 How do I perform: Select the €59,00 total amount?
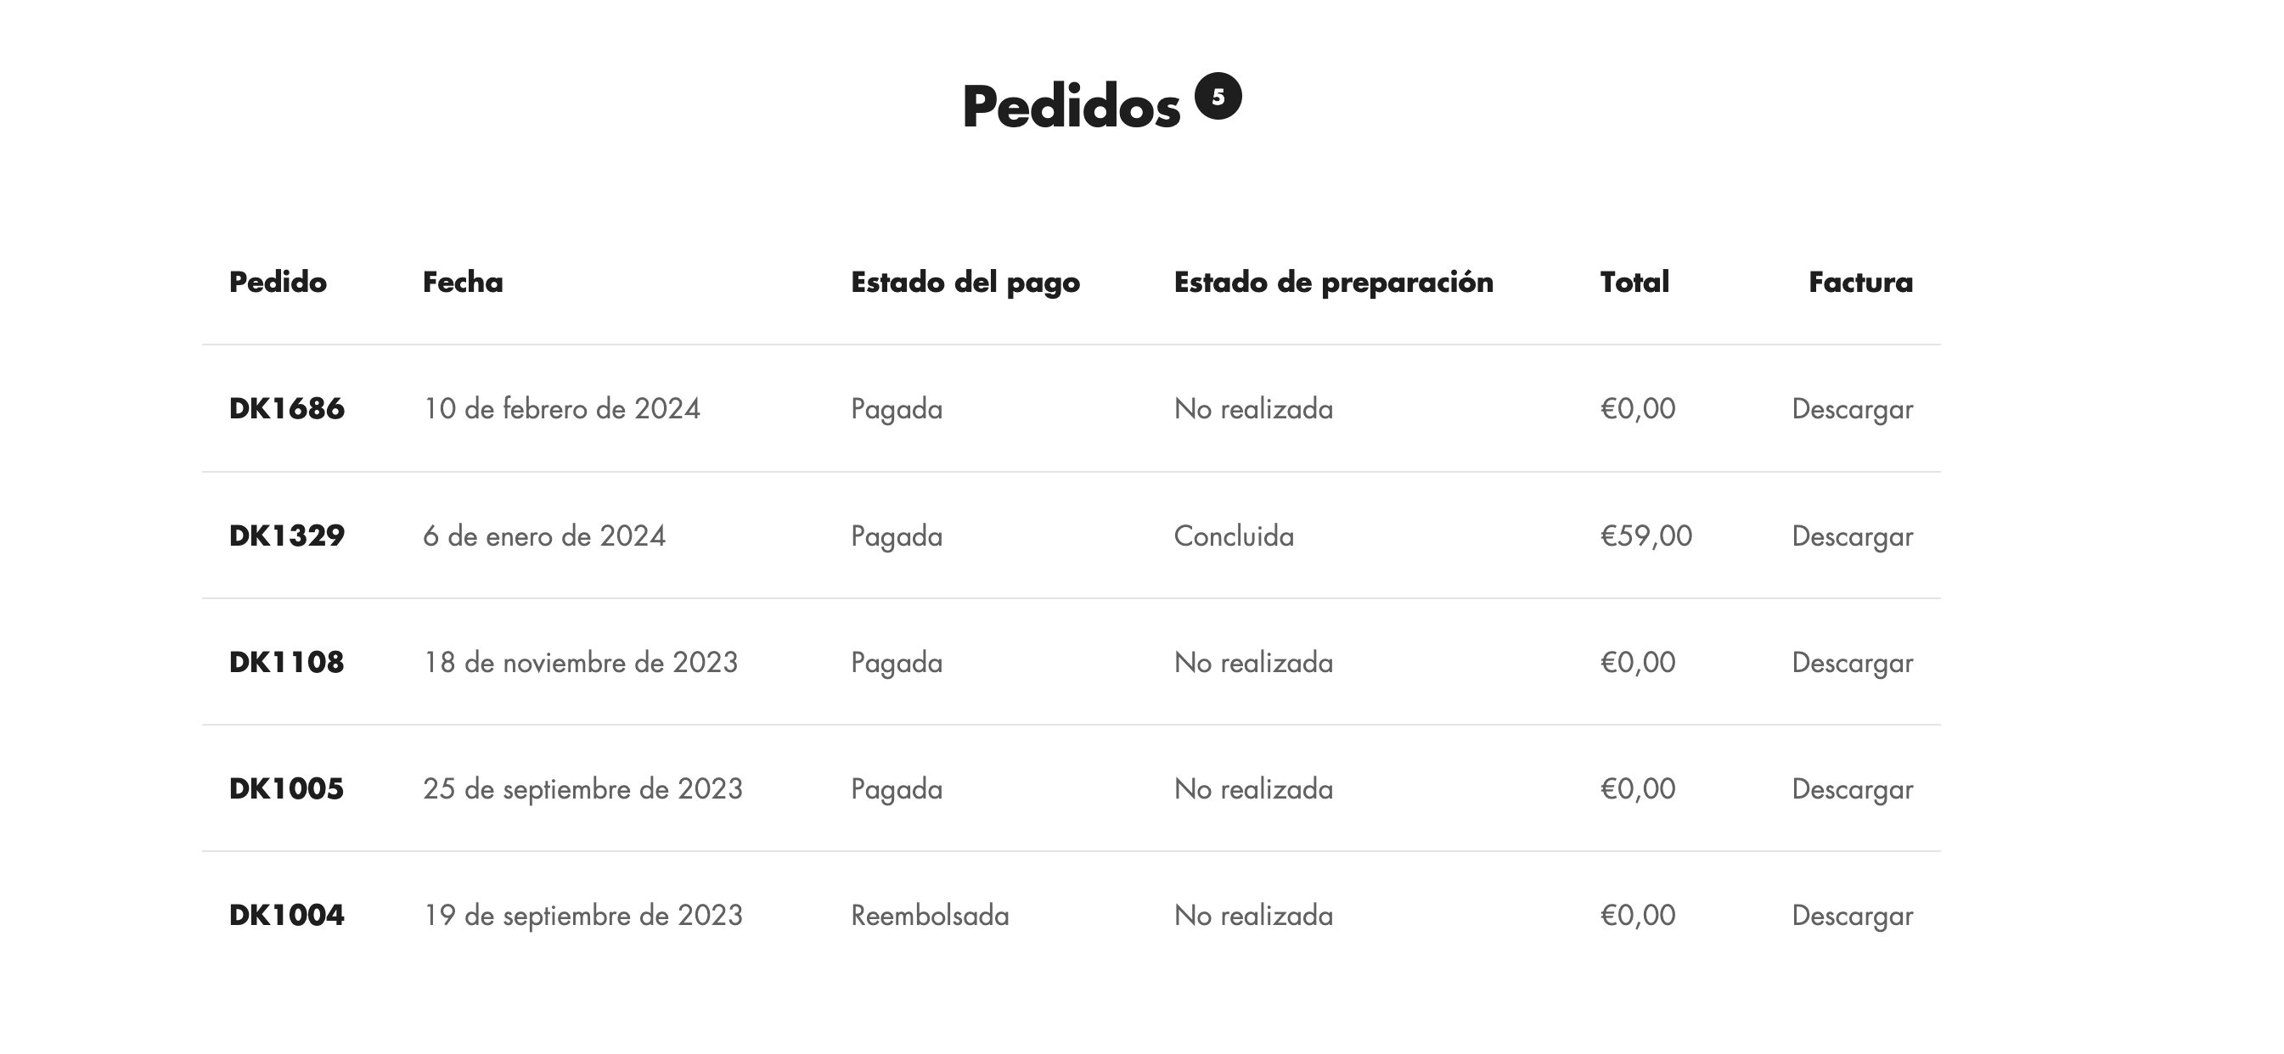1645,536
